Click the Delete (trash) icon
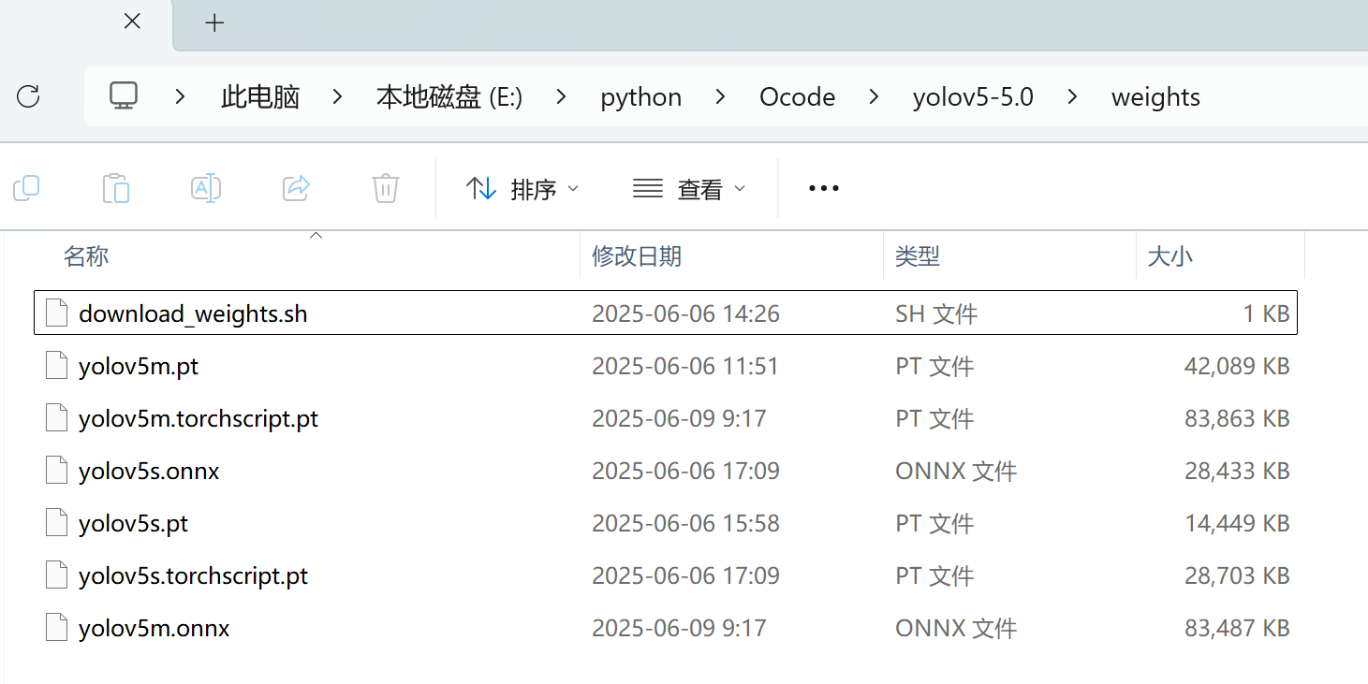Screen dimensions: 1368x684 point(385,188)
